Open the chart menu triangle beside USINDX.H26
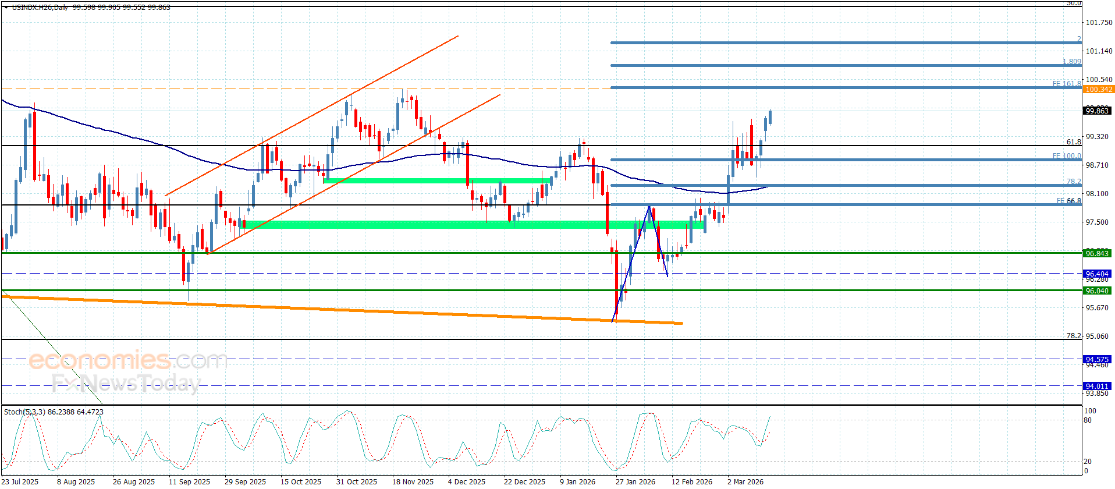Screen dimensions: 1115x489 click(6, 8)
